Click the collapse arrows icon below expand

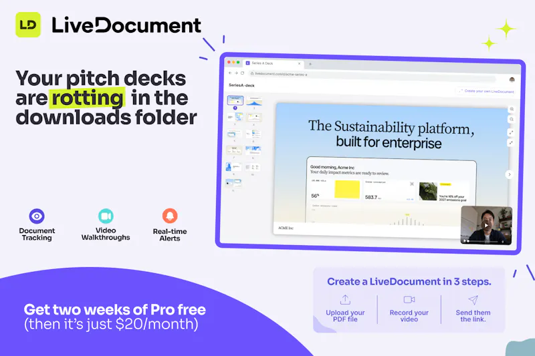coord(511,142)
